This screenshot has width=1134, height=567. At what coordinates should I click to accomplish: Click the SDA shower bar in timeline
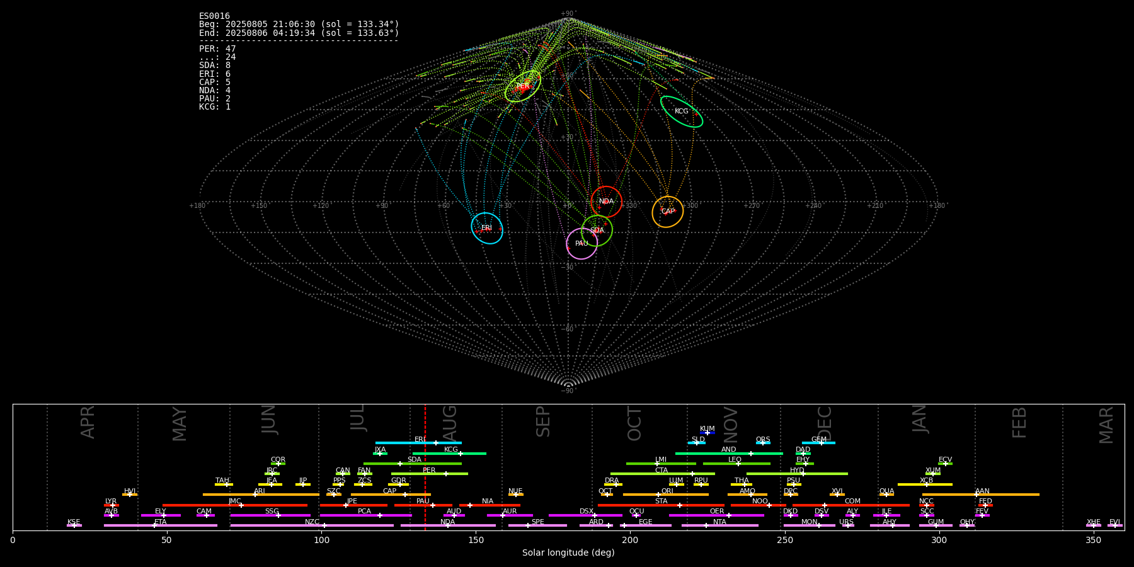coord(413,464)
